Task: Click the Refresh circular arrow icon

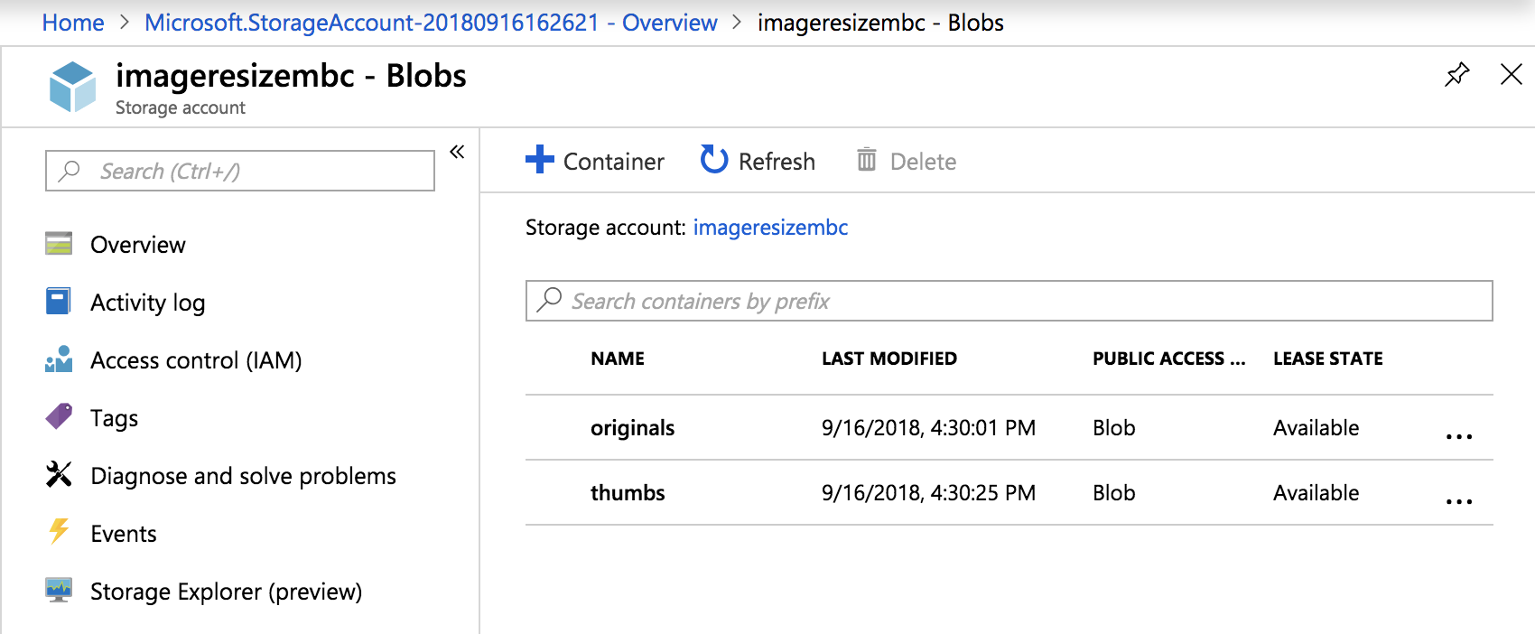Action: [713, 160]
